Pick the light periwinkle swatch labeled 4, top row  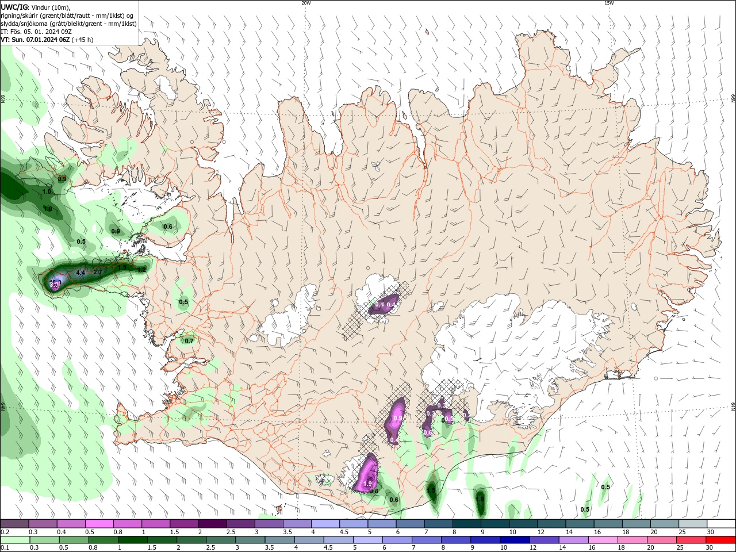(x=324, y=524)
